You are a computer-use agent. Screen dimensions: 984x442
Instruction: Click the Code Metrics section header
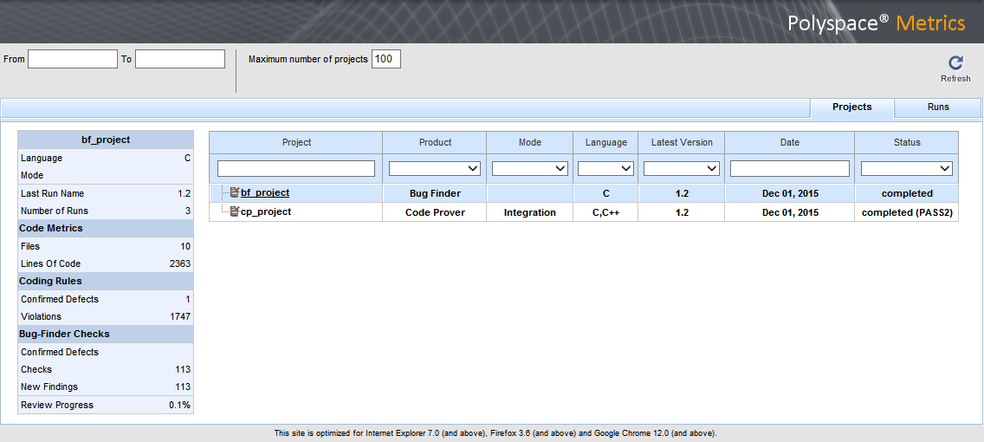(106, 228)
